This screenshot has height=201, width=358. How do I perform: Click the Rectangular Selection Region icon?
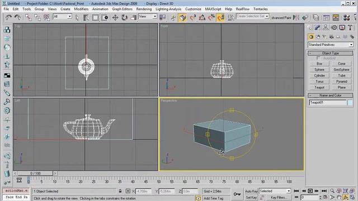click(x=95, y=17)
